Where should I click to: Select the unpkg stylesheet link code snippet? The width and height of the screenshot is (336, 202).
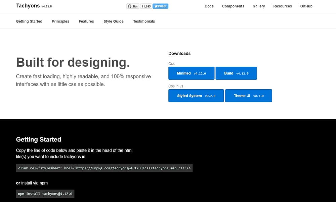coord(104,168)
